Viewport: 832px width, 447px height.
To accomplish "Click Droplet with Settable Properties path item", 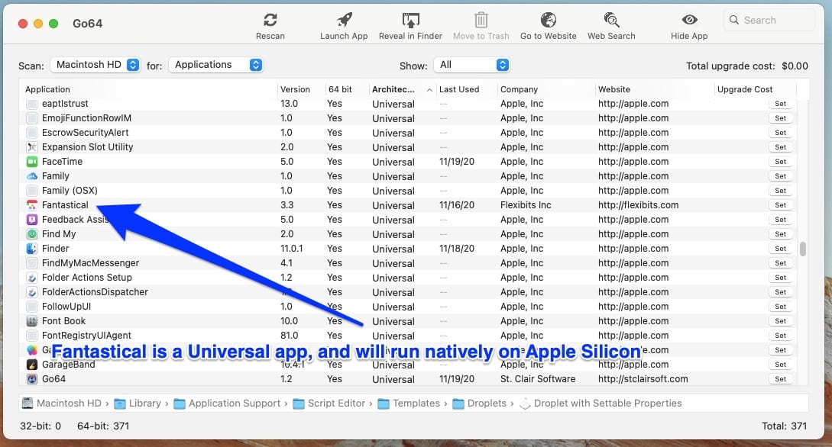I will 601,403.
